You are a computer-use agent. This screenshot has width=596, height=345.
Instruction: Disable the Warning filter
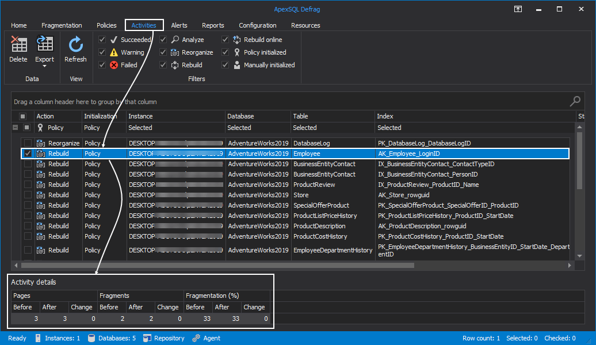click(102, 52)
